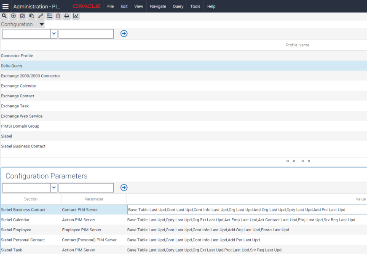Go to next record set in Configuration list
Viewport: 367px width, 254px height.
(x=303, y=161)
